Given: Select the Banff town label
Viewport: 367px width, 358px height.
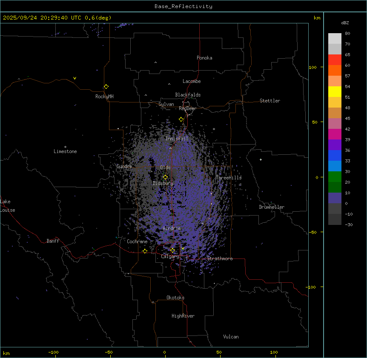Looking at the screenshot, I should [x=53, y=241].
